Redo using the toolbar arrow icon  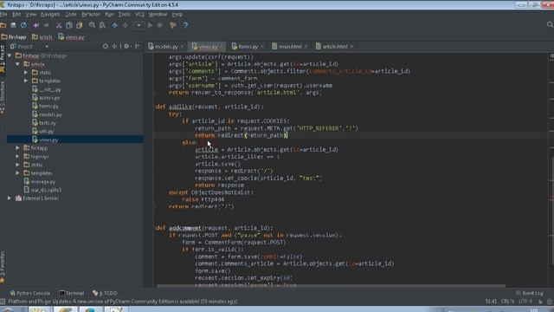[46, 25]
